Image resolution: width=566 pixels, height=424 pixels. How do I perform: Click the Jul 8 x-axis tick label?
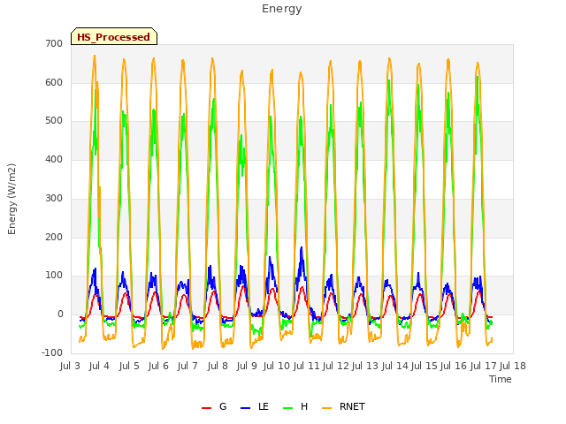pos(218,366)
